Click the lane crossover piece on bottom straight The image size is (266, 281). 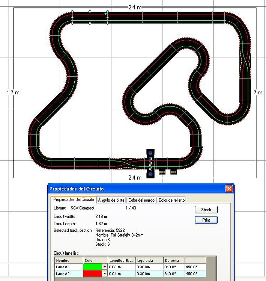click(127, 163)
